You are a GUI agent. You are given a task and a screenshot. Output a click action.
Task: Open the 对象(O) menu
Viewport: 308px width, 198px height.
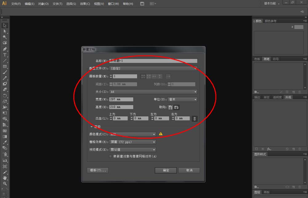click(43, 4)
